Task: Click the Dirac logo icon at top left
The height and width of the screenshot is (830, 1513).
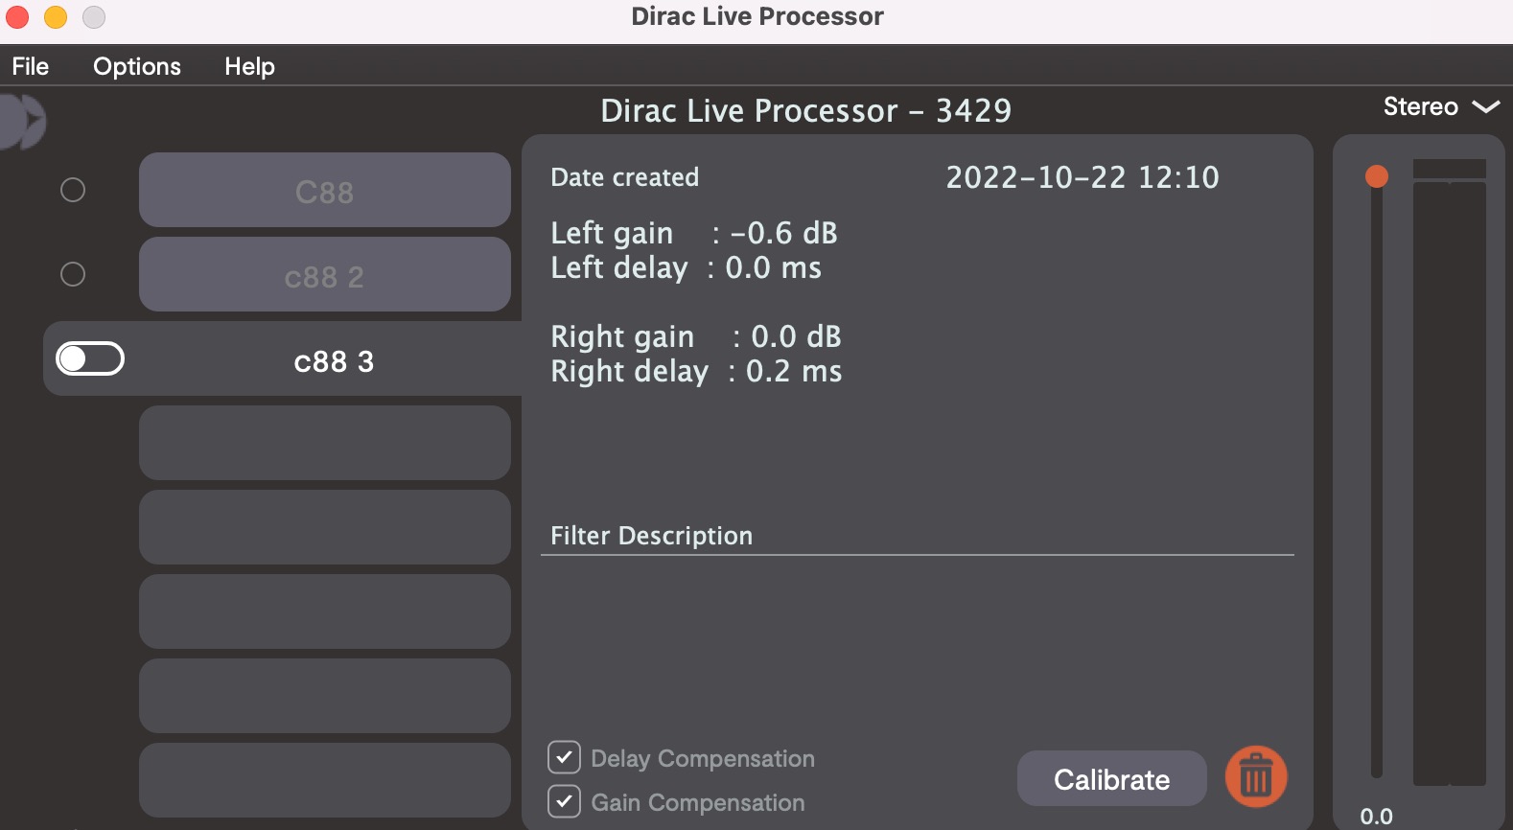Action: click(x=22, y=122)
